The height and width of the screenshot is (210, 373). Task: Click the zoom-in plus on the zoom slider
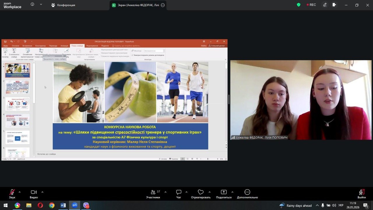(217, 159)
